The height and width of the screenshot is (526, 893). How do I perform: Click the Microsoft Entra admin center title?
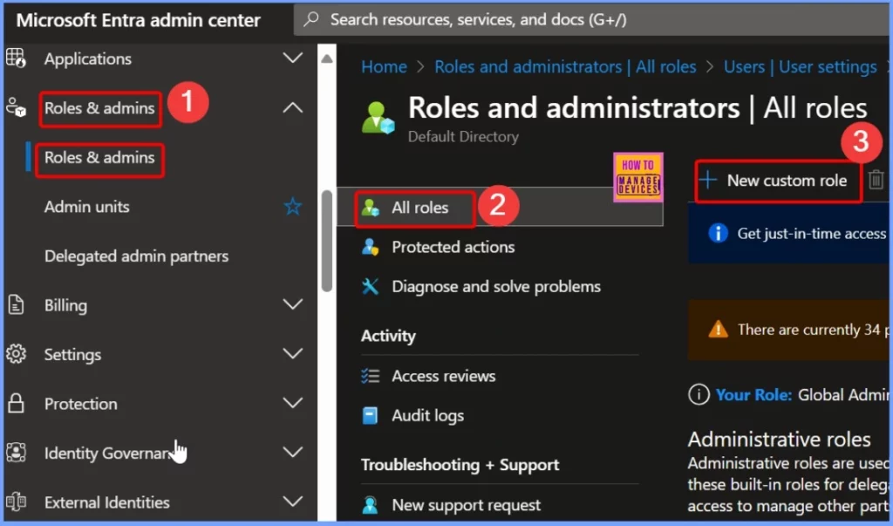138,20
